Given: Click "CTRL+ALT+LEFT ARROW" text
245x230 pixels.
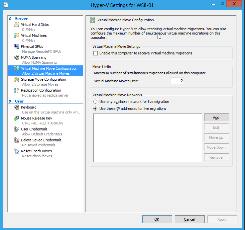Looking at the screenshot, I should (x=43, y=123).
